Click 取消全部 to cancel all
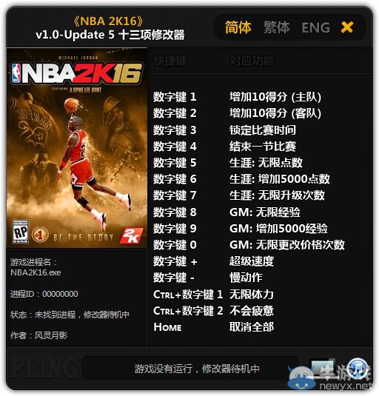The width and height of the screenshot is (379, 396). click(x=252, y=327)
